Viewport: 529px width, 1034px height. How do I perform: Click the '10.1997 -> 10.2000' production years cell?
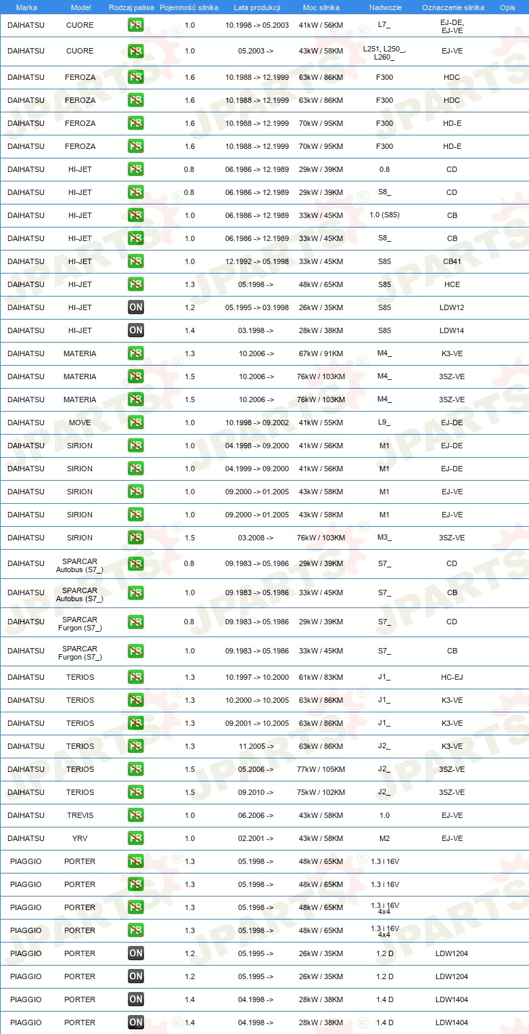[x=257, y=677]
